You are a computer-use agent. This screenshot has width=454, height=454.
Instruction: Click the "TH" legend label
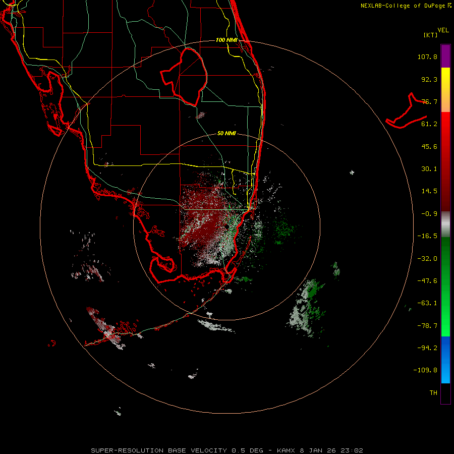433,393
